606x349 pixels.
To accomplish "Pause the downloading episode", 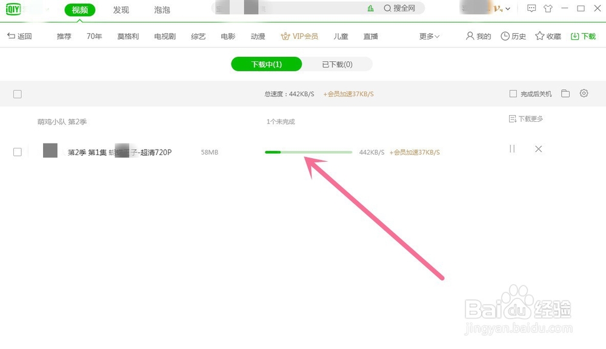I will [512, 148].
